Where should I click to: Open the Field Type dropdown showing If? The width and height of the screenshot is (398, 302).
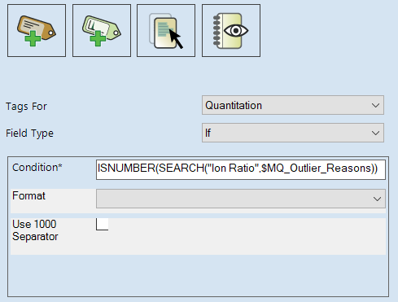293,133
